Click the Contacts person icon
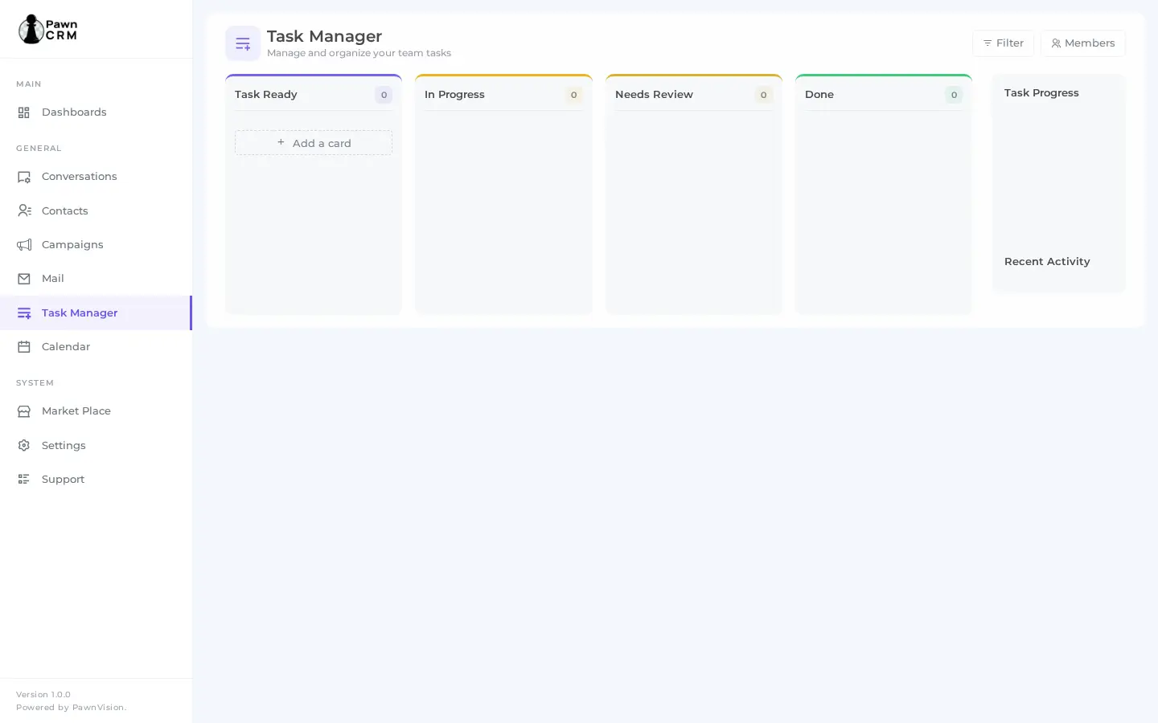1158x723 pixels. 23,210
